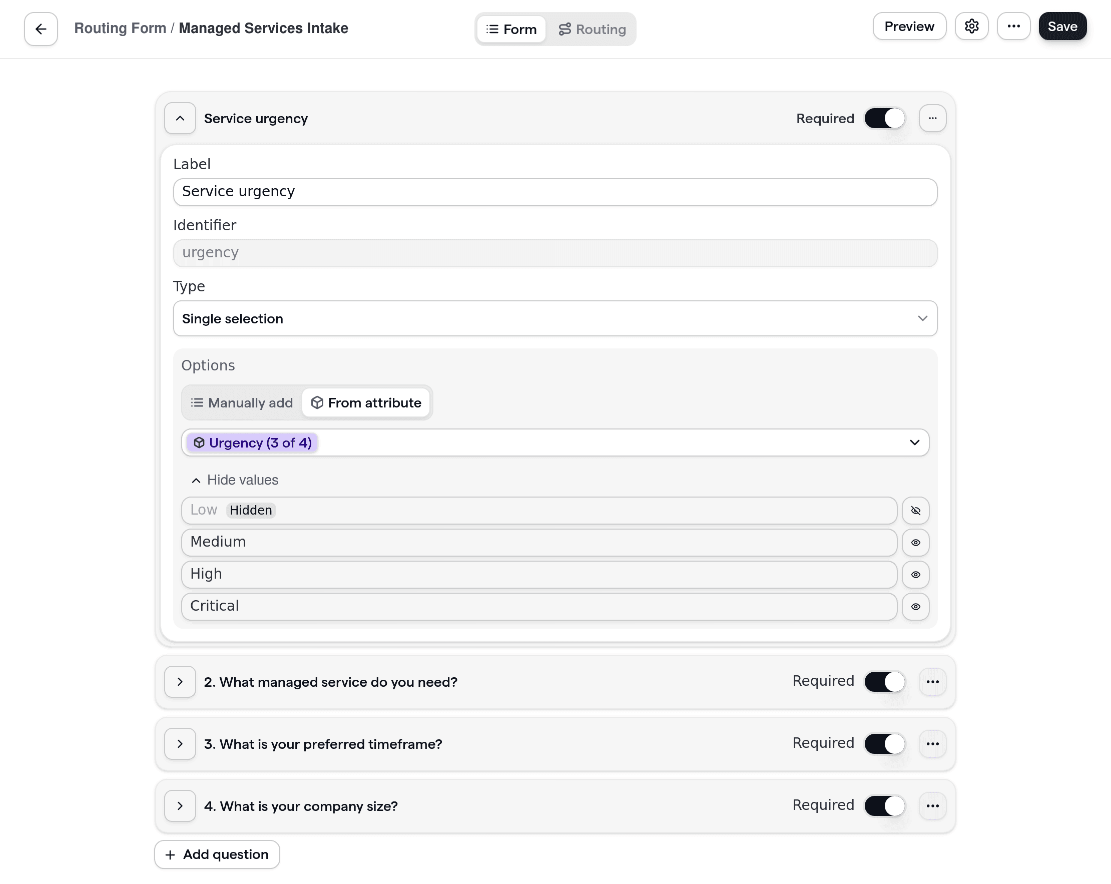
Task: Select the From attribute option source
Action: pos(366,402)
